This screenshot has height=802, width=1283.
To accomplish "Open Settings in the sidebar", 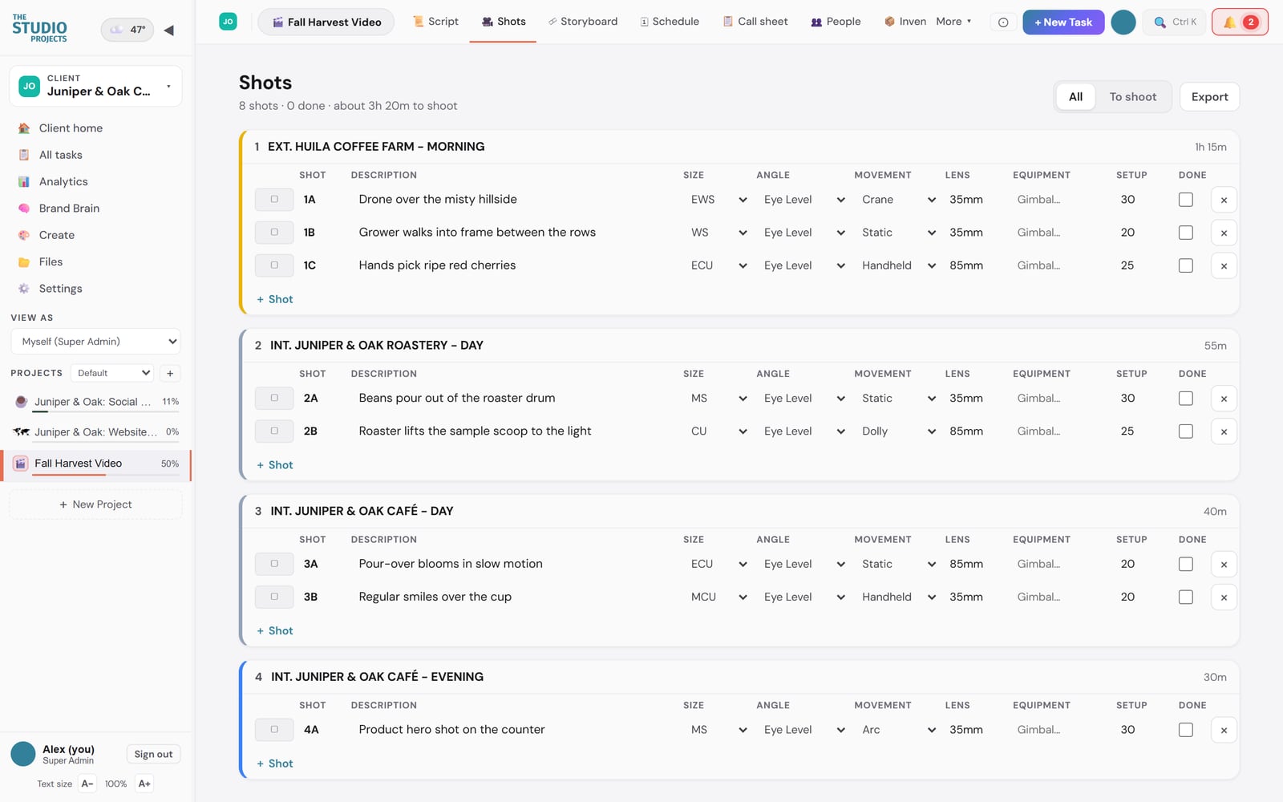I will (x=60, y=289).
